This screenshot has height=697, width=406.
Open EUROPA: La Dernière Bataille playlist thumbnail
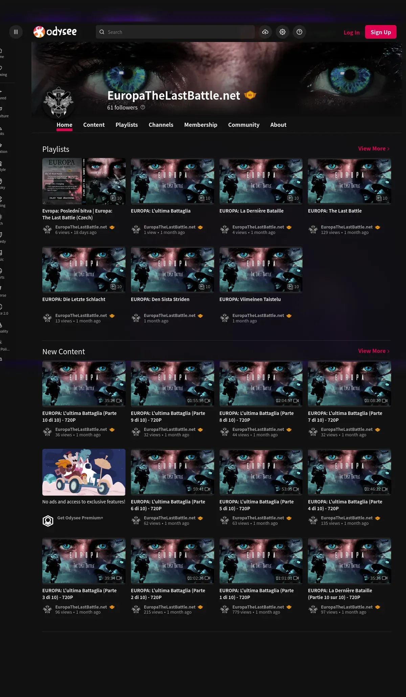(x=261, y=181)
